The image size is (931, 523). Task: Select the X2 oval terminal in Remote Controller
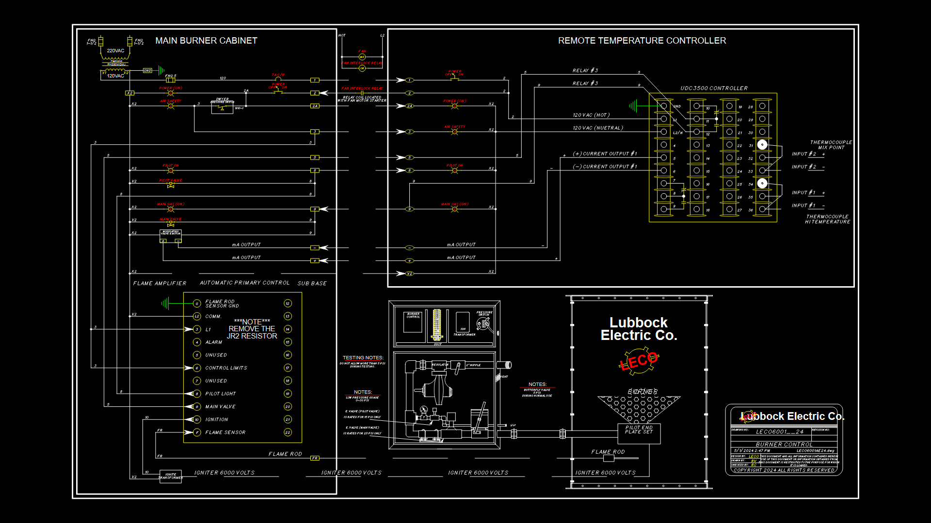[410, 274]
